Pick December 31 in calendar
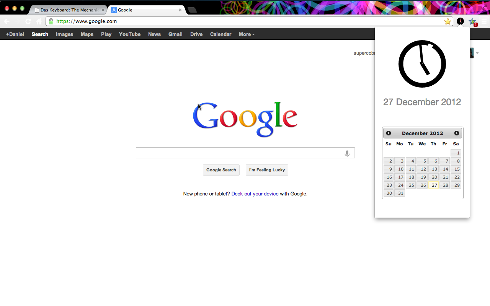 pyautogui.click(x=400, y=193)
